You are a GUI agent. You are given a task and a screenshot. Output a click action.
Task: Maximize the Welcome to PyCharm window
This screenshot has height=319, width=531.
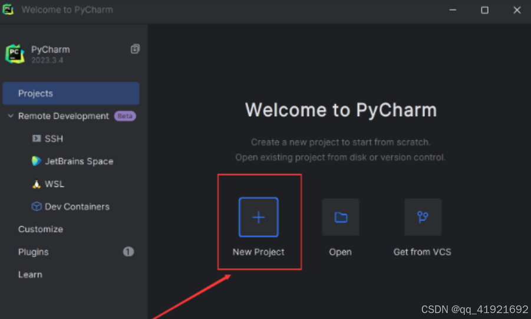tap(484, 10)
